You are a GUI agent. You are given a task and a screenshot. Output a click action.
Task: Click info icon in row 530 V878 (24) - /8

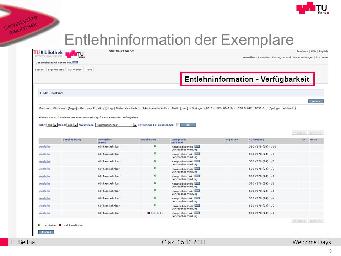point(197,161)
